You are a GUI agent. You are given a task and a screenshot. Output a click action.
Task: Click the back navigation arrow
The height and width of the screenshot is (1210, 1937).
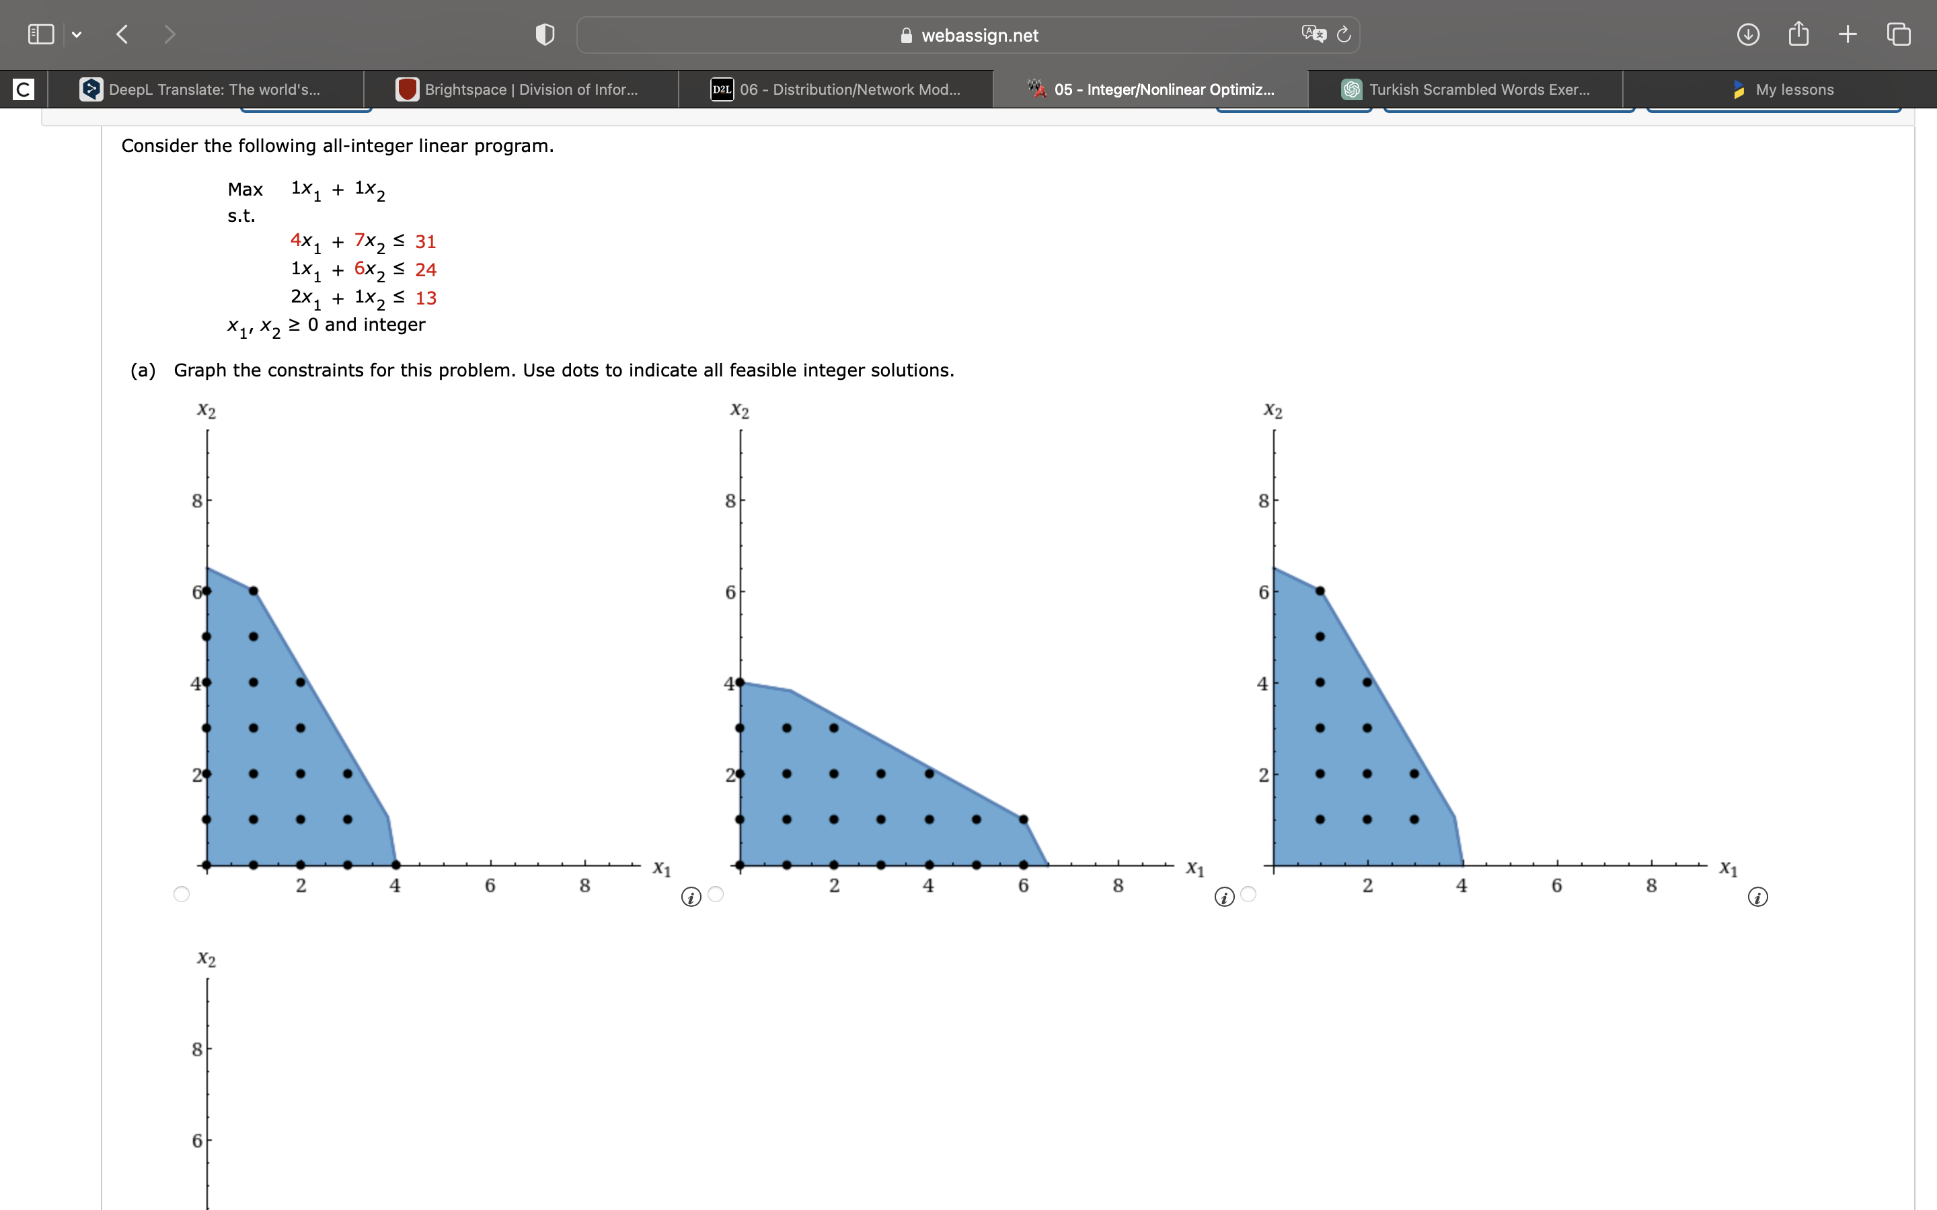pyautogui.click(x=122, y=34)
